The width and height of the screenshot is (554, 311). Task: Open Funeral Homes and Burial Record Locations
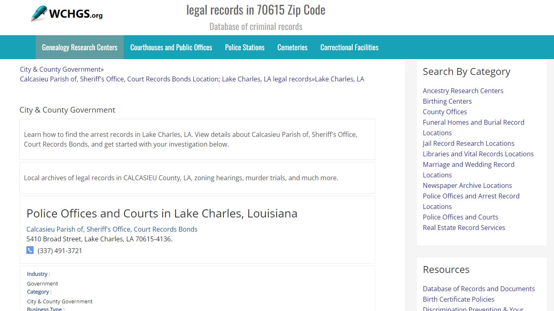[473, 128]
